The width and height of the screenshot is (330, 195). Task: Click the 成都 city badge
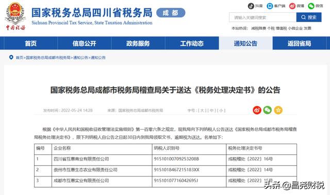(x=171, y=13)
